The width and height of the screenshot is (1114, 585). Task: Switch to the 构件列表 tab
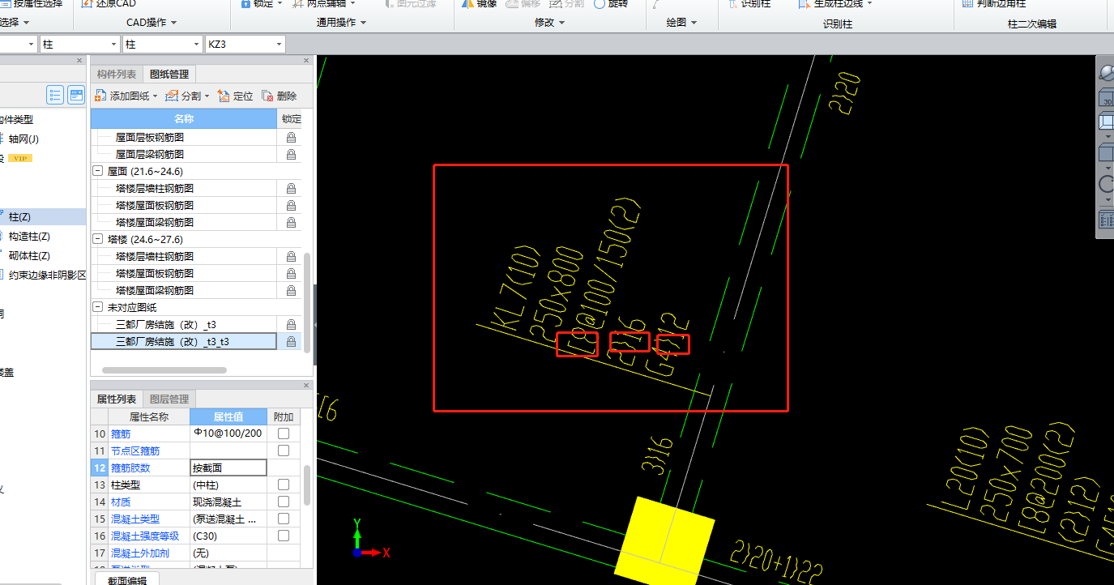(117, 75)
